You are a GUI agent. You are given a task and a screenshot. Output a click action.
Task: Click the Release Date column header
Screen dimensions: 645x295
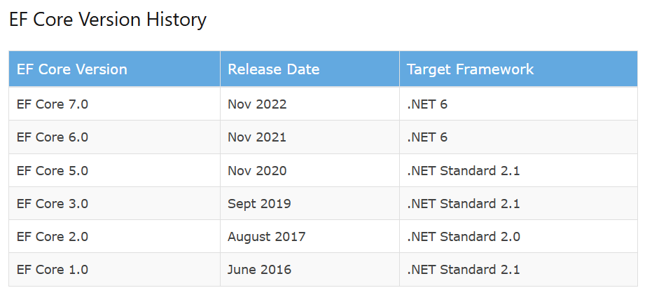273,69
